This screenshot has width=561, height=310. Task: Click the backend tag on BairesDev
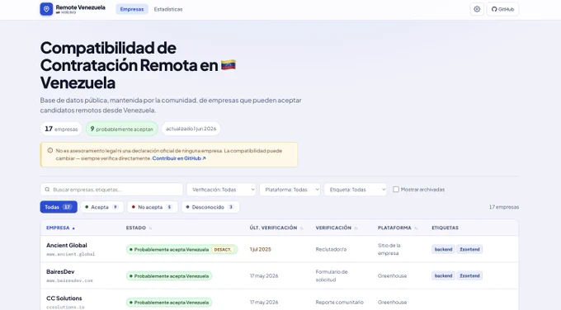click(443, 275)
